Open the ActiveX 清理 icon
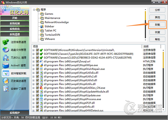The width and height of the screenshot is (168, 120). (6, 65)
